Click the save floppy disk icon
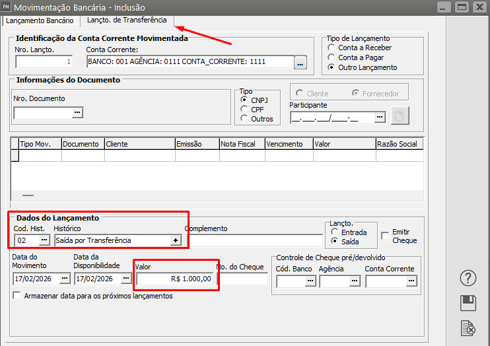490x346 pixels. click(468, 303)
